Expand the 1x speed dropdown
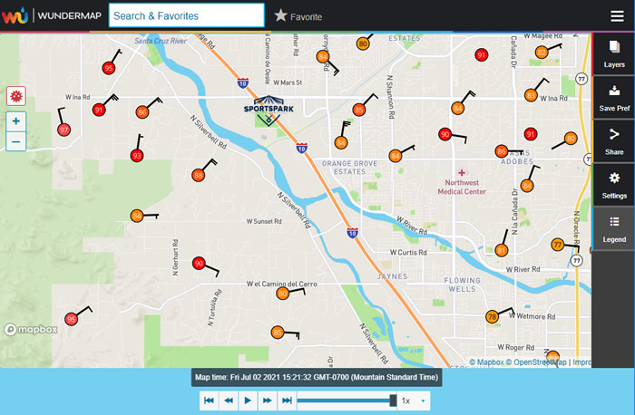This screenshot has width=635, height=415. point(414,401)
